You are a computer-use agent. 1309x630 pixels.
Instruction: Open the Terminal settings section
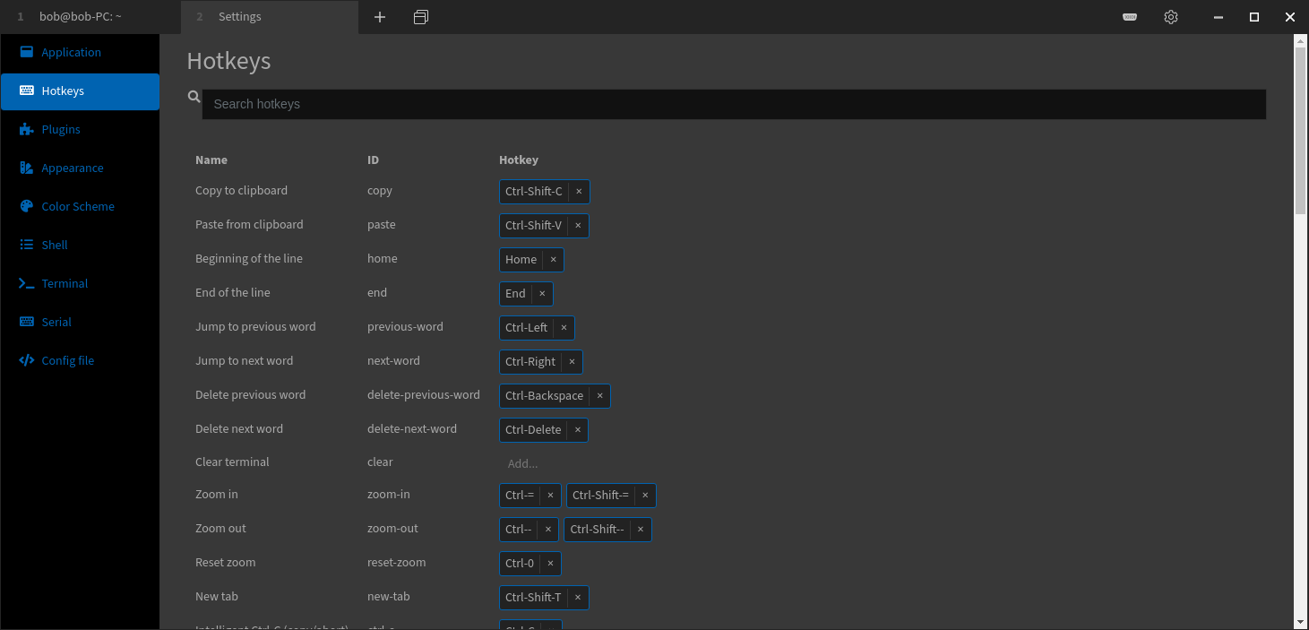pyautogui.click(x=64, y=283)
